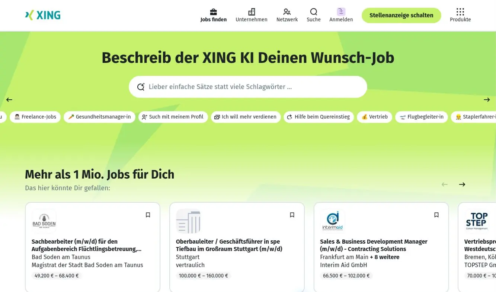This screenshot has height=292, width=496.
Task: Click the Bad Soden company logo
Action: [x=44, y=221]
